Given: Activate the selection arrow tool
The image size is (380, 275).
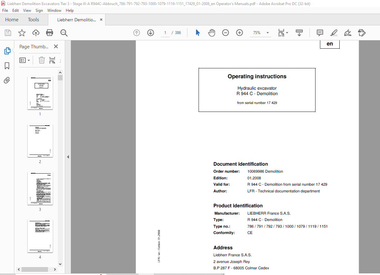Looking at the screenshot, I should coord(198,33).
